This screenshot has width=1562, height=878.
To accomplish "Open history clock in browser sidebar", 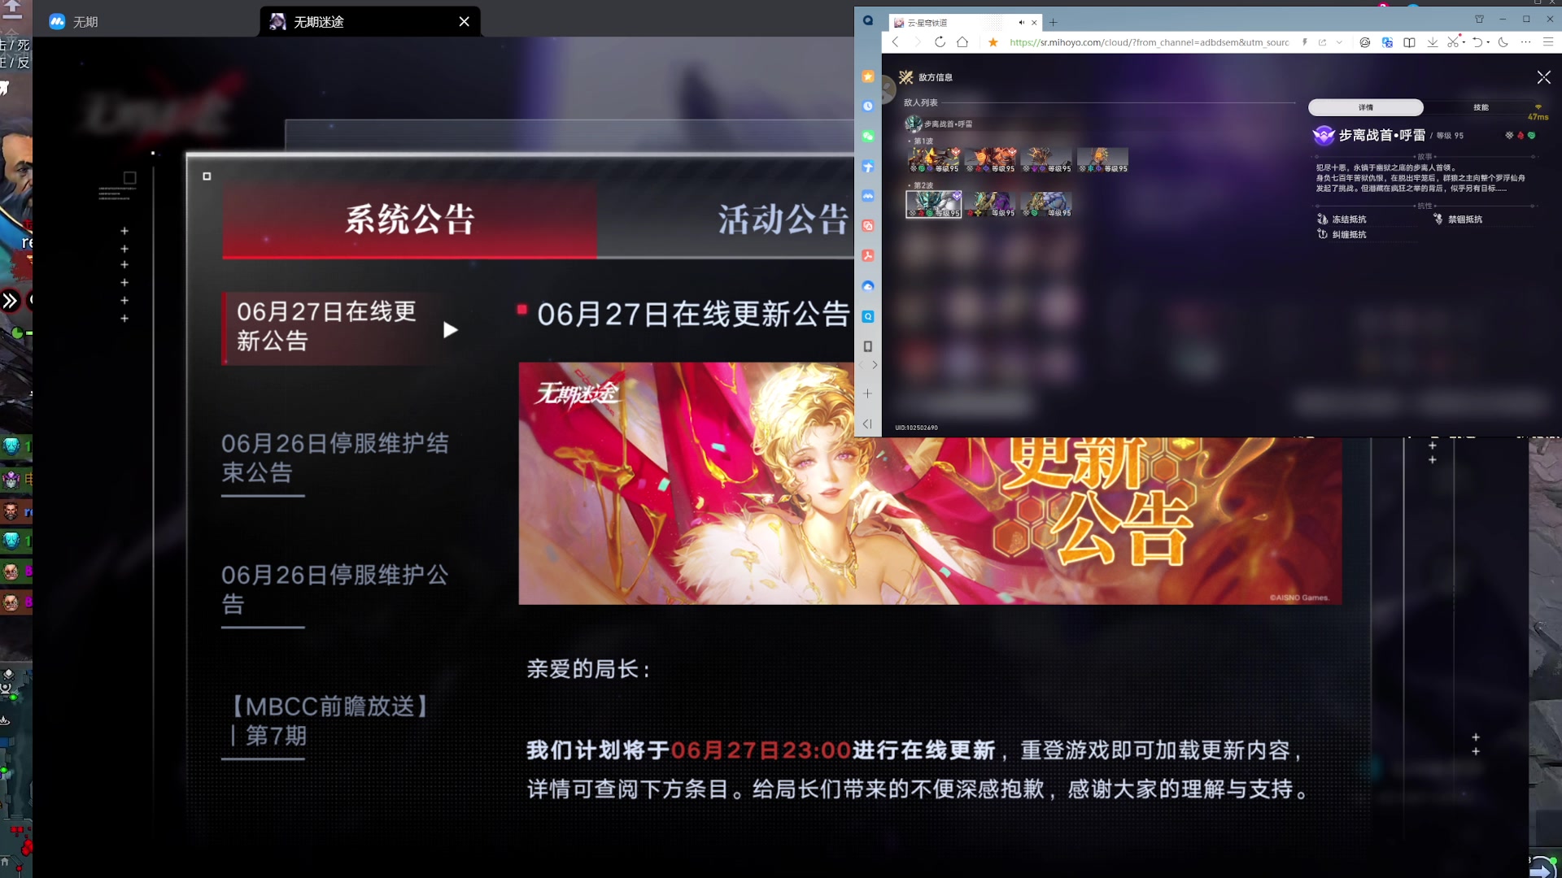I will (x=868, y=106).
